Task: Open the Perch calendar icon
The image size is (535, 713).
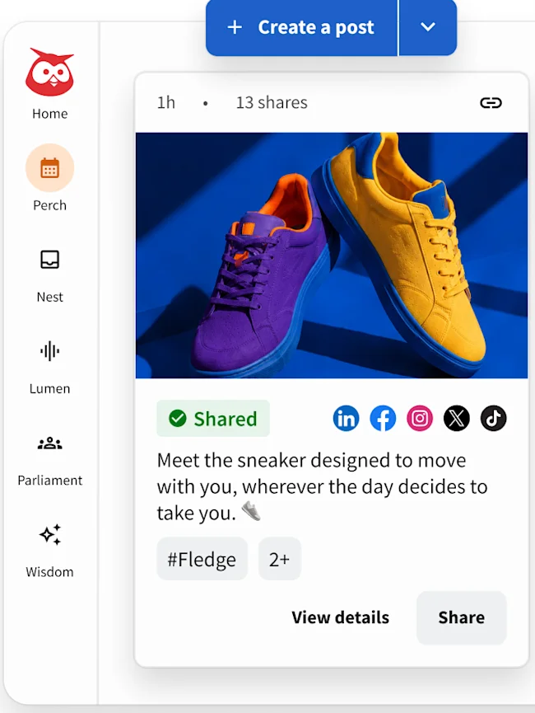Action: pos(49,168)
